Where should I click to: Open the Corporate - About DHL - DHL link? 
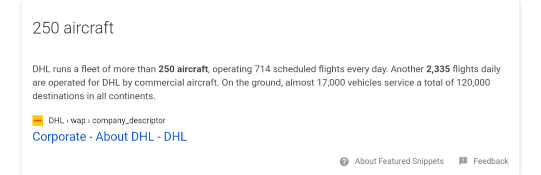point(110,137)
